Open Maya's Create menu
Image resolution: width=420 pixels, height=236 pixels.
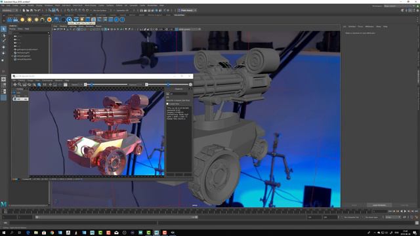point(15,5)
